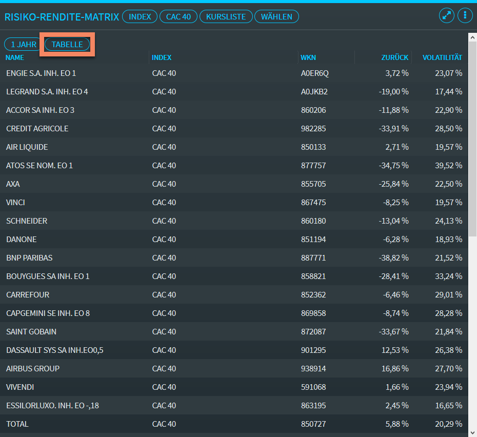Select the ENGIE S.A. INH. EO 1 row
This screenshot has height=437, width=477.
pos(41,73)
